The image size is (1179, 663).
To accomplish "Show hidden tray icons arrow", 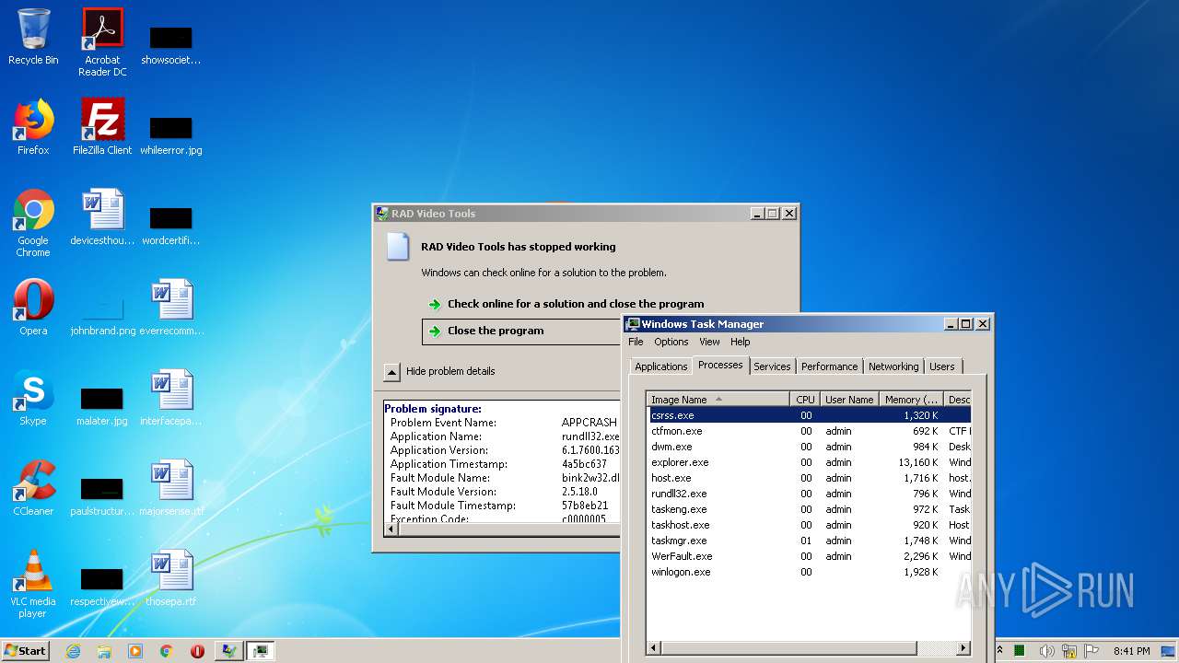I will [1000, 651].
